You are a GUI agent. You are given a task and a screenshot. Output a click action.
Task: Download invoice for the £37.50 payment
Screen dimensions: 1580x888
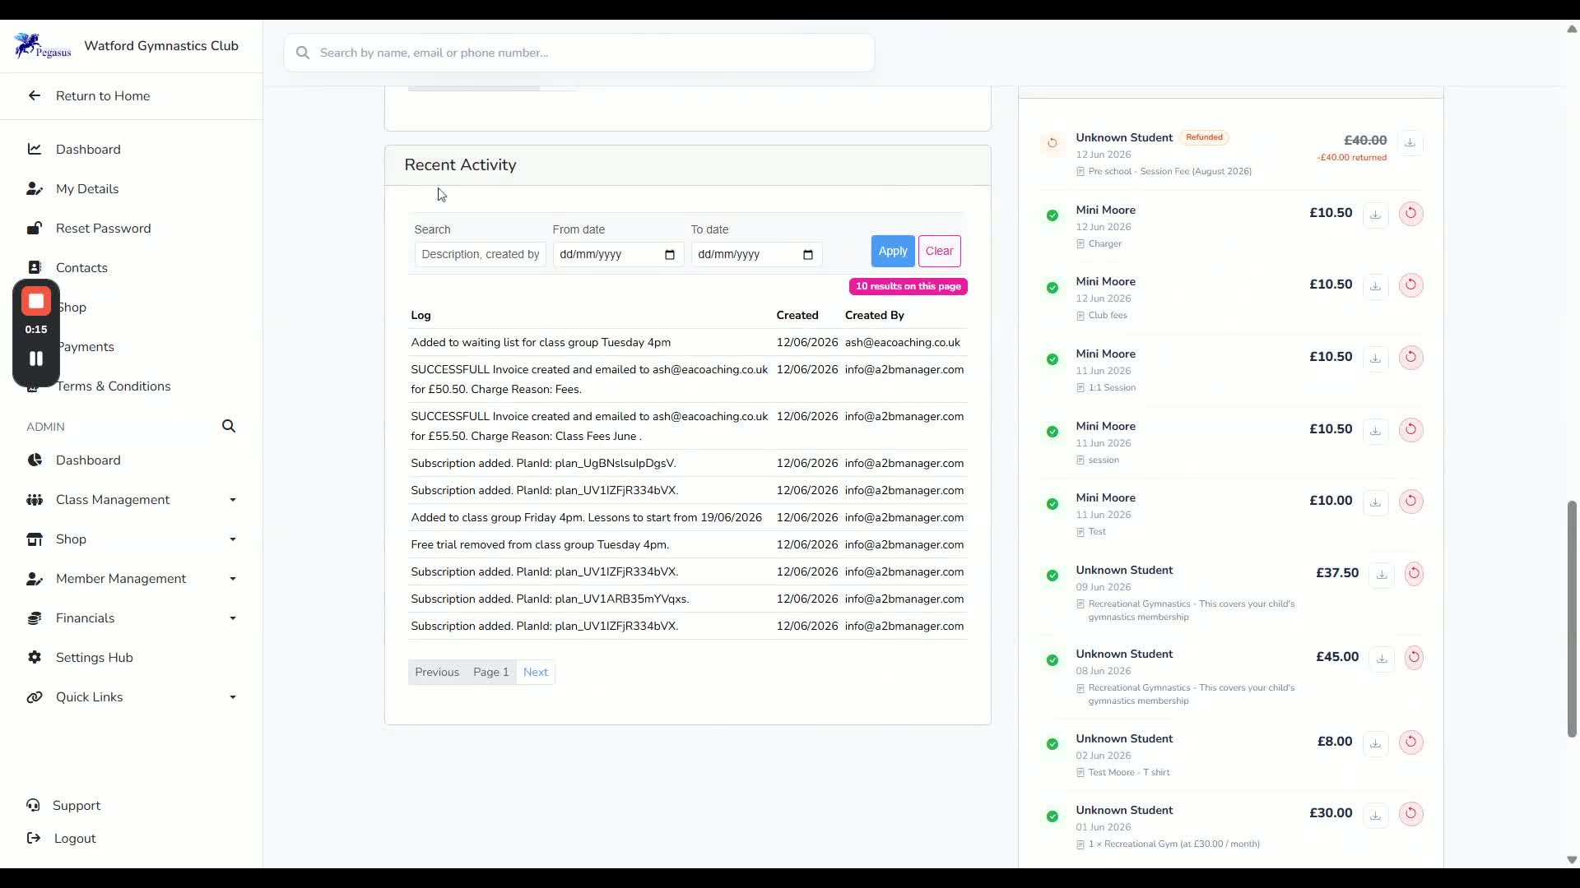1382,575
